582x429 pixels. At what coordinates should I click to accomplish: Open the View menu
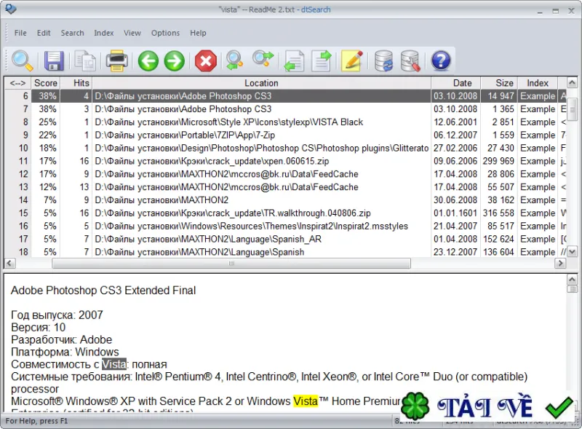[132, 33]
